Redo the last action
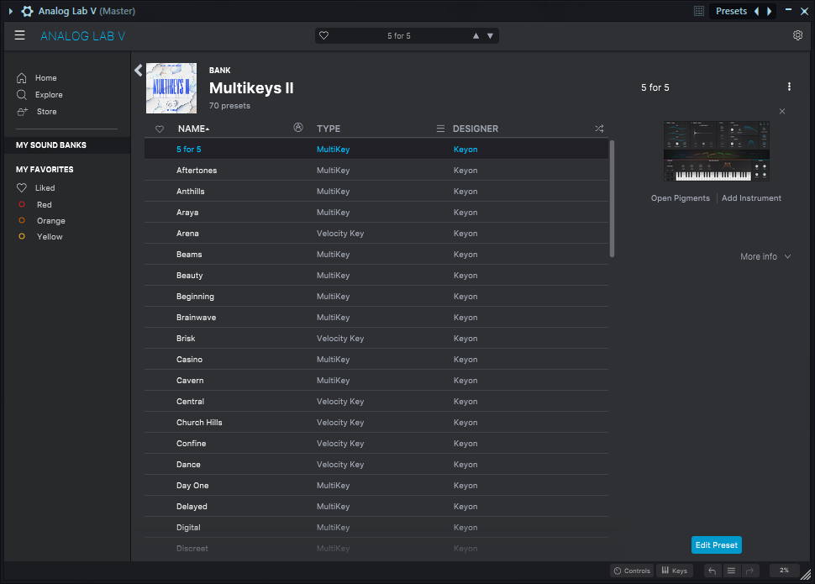Image resolution: width=815 pixels, height=584 pixels. (750, 571)
